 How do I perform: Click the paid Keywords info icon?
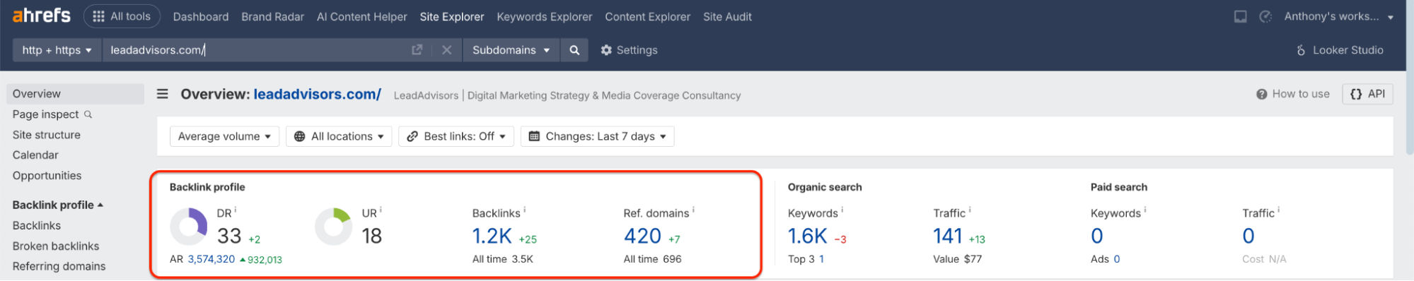coord(1145,210)
